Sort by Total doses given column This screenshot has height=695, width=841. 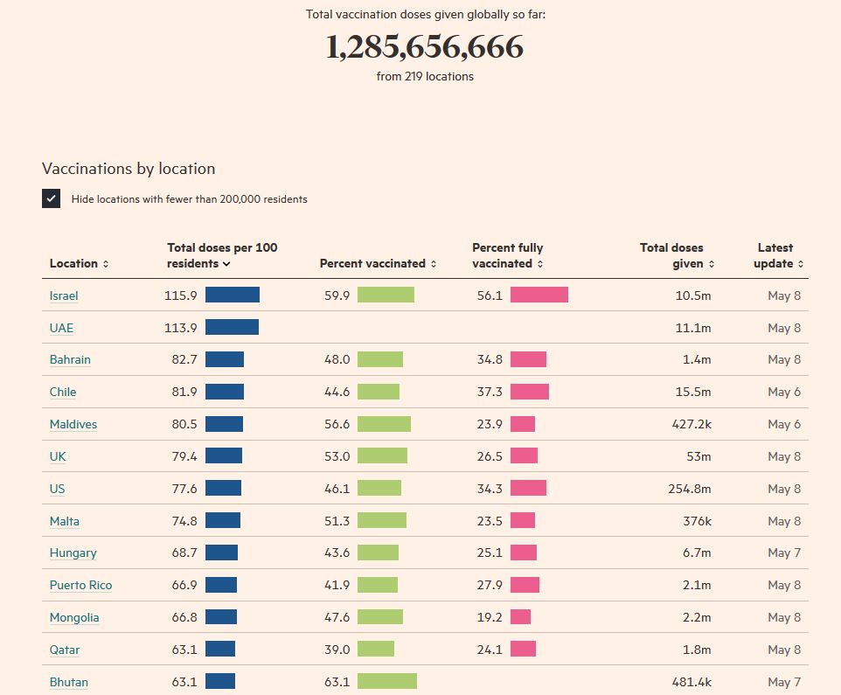point(677,255)
